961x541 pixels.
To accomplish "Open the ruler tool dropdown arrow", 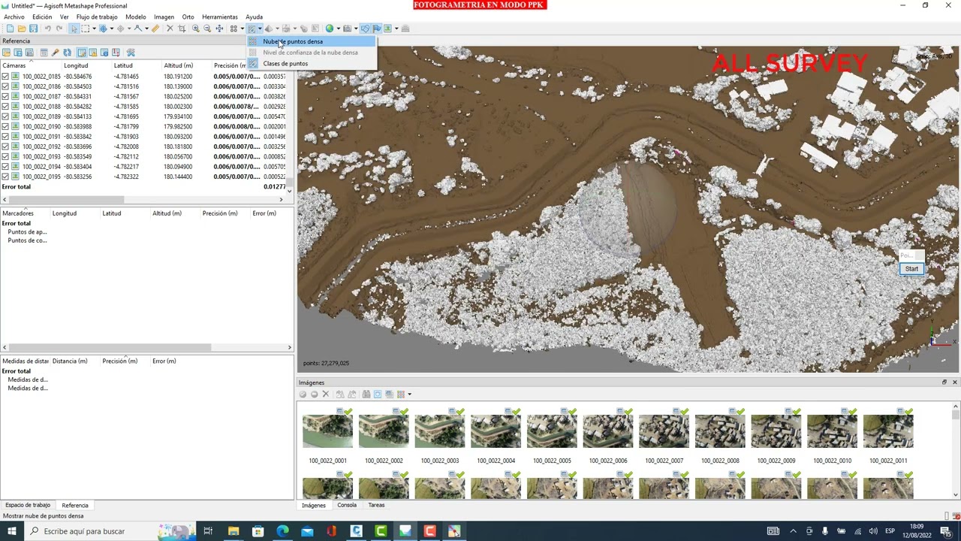I will click(x=146, y=29).
